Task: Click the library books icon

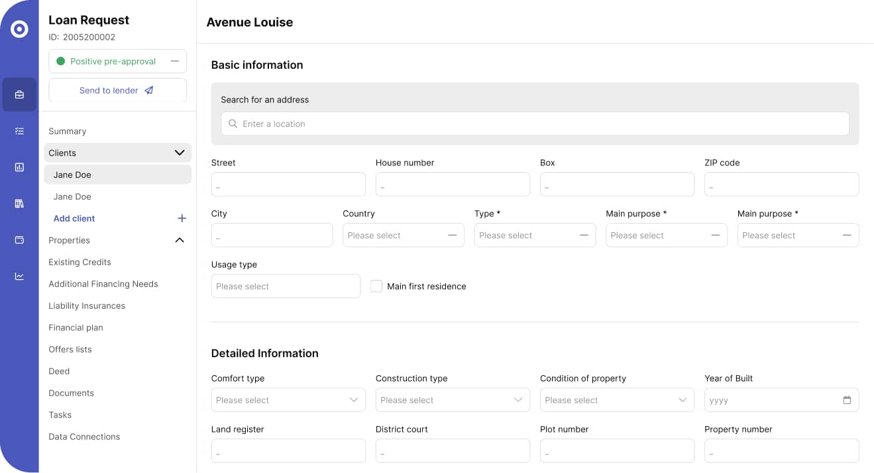Action: tap(19, 204)
